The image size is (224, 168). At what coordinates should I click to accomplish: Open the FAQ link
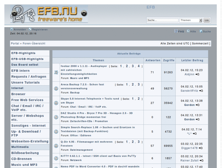[181, 31]
